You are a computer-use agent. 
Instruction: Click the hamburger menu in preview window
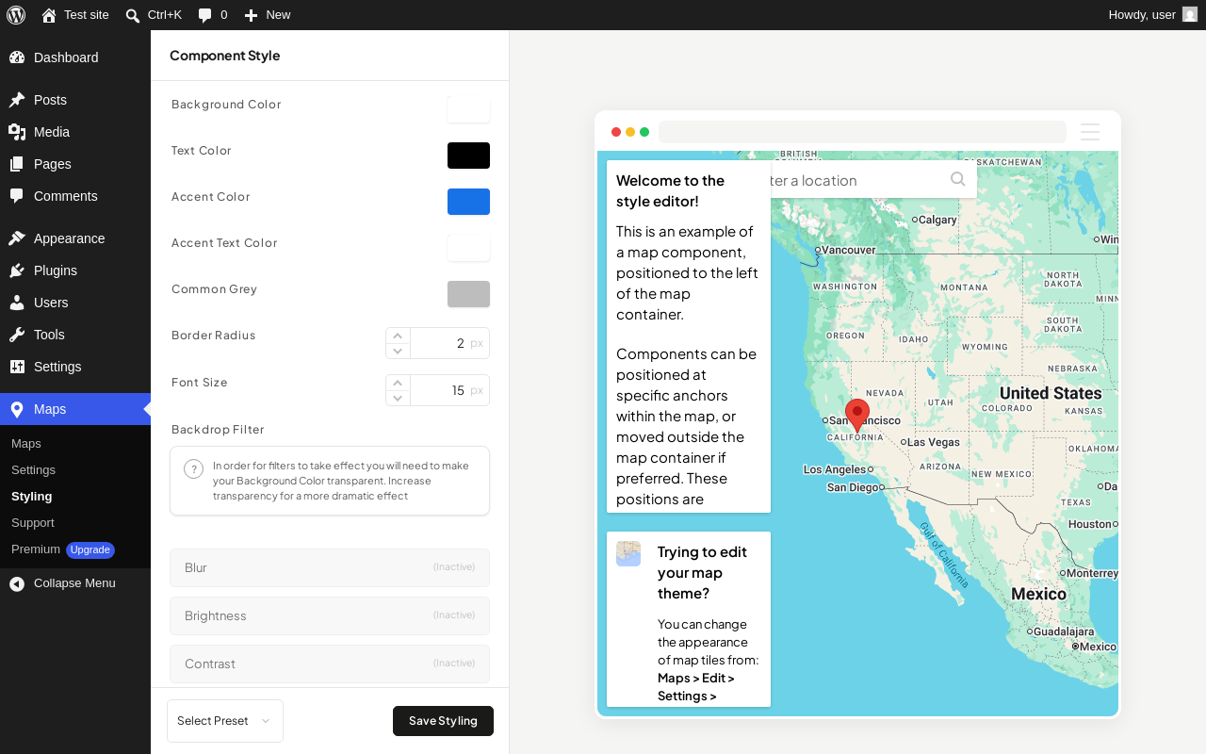1090,132
